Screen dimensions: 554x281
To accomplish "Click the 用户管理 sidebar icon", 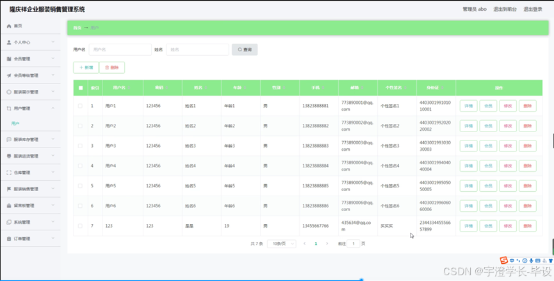I will [9, 108].
